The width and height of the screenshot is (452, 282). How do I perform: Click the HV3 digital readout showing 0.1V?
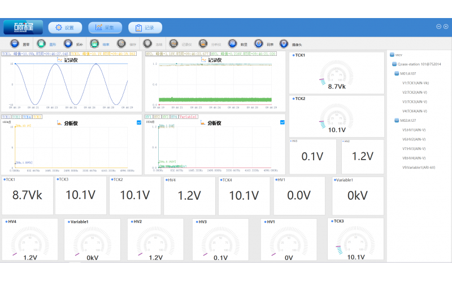point(313,157)
